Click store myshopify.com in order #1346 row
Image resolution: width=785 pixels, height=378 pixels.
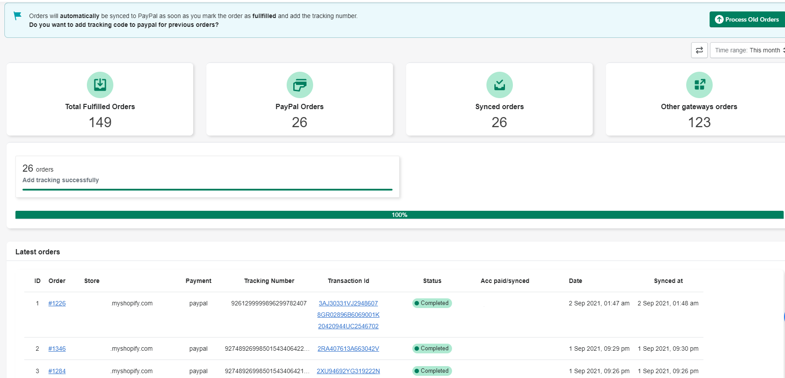[131, 349]
